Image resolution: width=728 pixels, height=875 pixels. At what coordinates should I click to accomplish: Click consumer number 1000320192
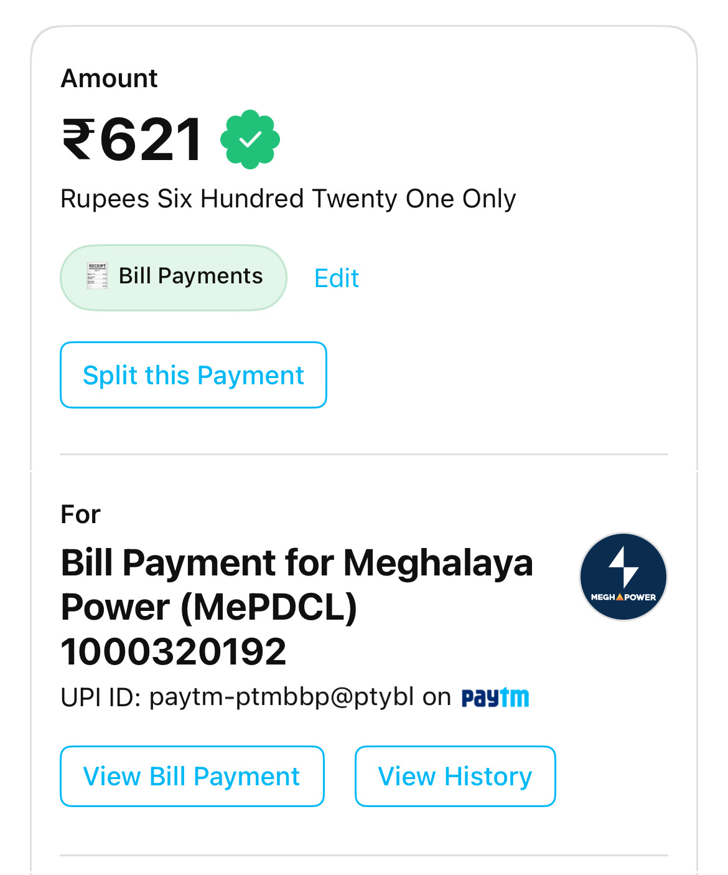click(x=174, y=651)
